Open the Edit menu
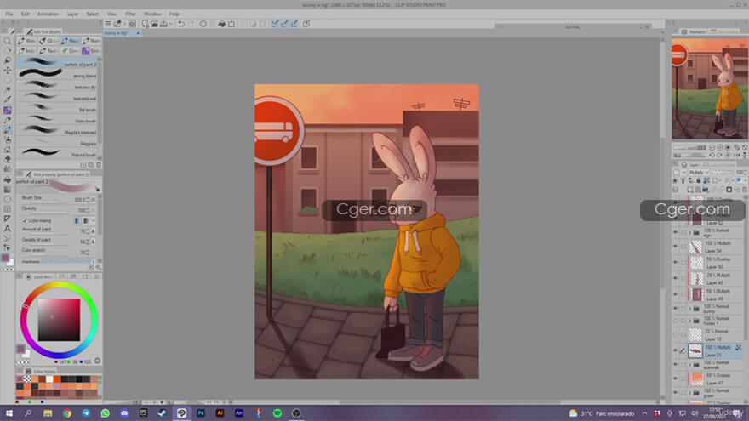The image size is (749, 421). [25, 14]
